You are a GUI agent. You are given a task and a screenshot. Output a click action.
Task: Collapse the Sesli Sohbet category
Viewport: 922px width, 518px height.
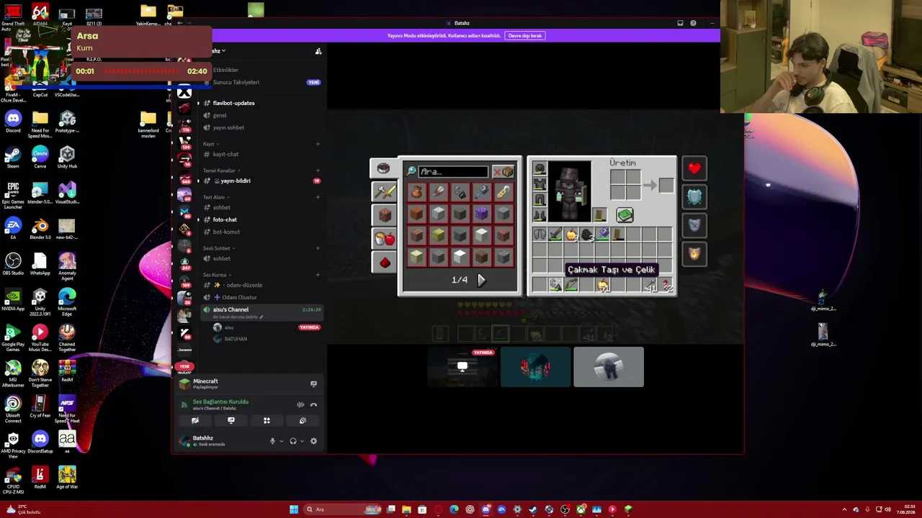point(218,248)
